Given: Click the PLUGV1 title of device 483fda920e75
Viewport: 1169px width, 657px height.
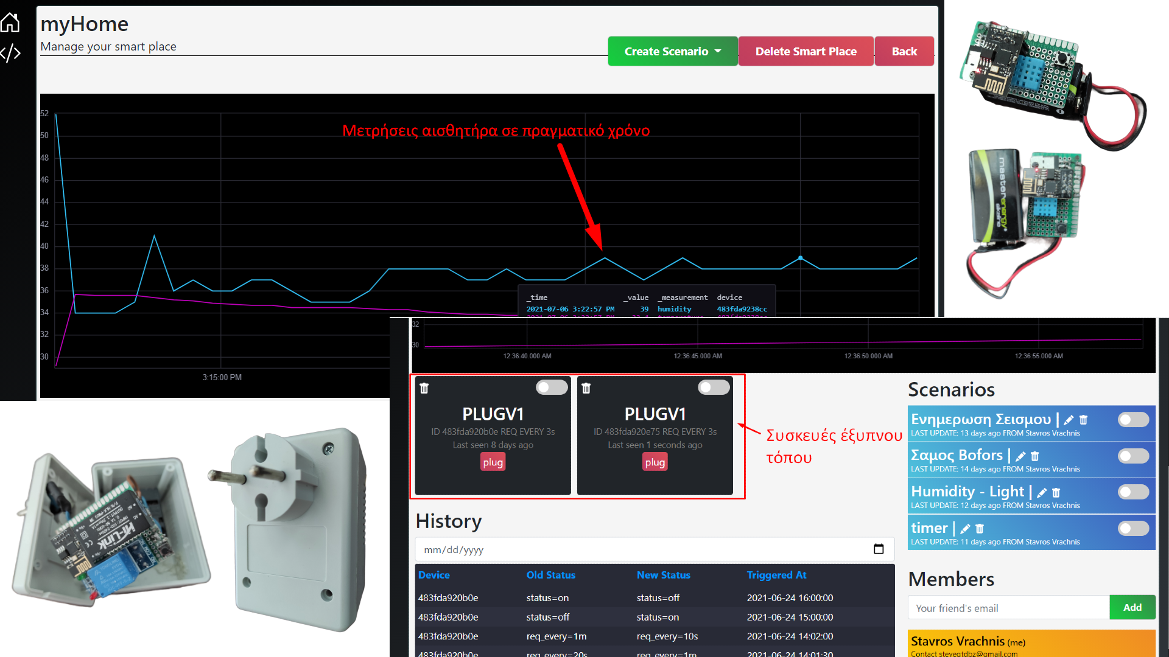Looking at the screenshot, I should (655, 414).
